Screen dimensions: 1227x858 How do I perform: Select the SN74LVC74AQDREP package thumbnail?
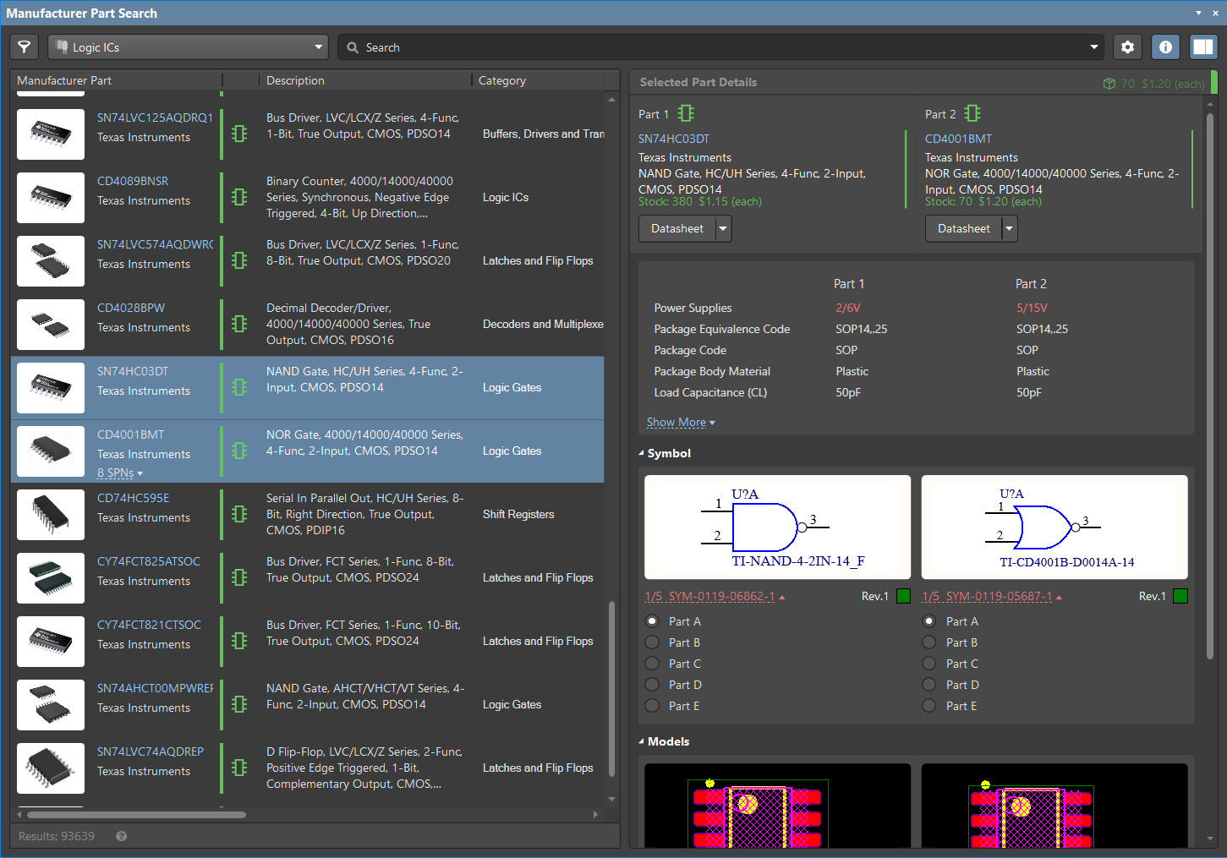[51, 768]
